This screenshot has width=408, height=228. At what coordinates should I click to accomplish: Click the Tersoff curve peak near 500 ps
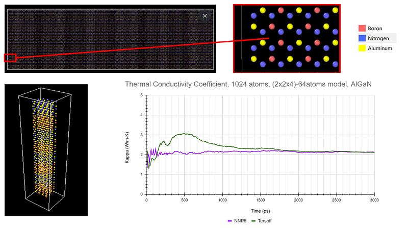[x=184, y=134]
